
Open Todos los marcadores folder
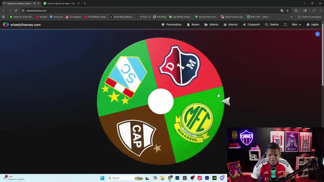pyautogui.click(x=310, y=17)
